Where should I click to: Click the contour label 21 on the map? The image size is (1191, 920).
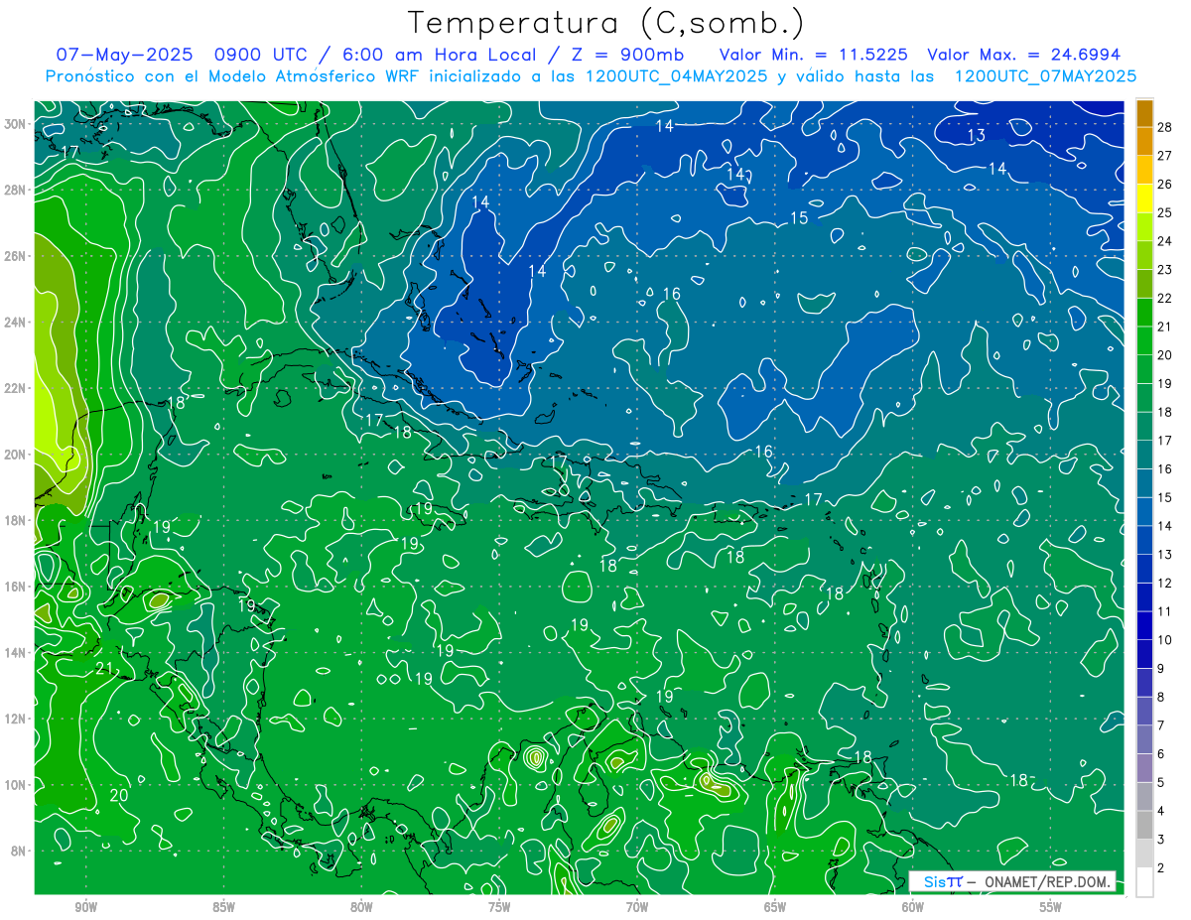coord(104,669)
